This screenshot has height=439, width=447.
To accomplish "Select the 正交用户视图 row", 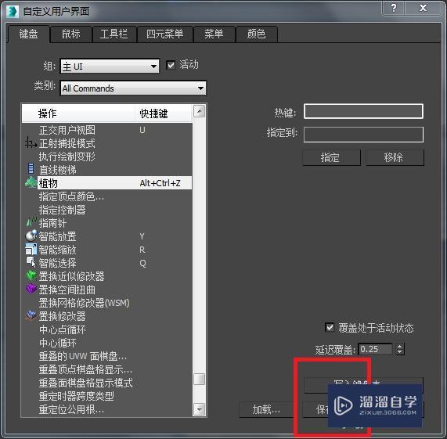I will (x=107, y=130).
